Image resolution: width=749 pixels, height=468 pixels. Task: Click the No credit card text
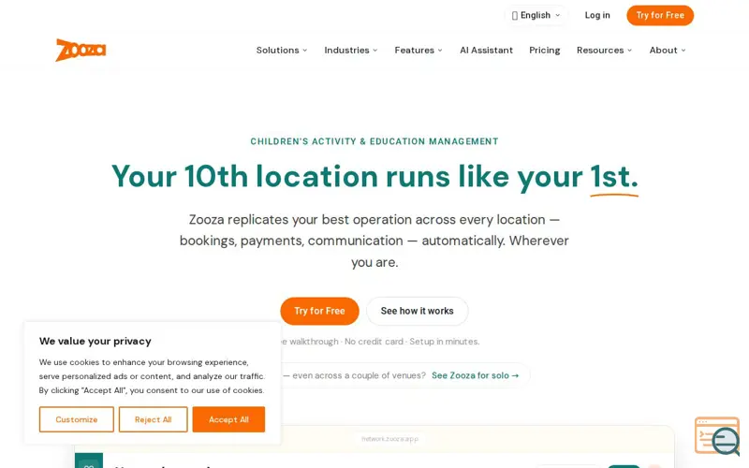(374, 342)
